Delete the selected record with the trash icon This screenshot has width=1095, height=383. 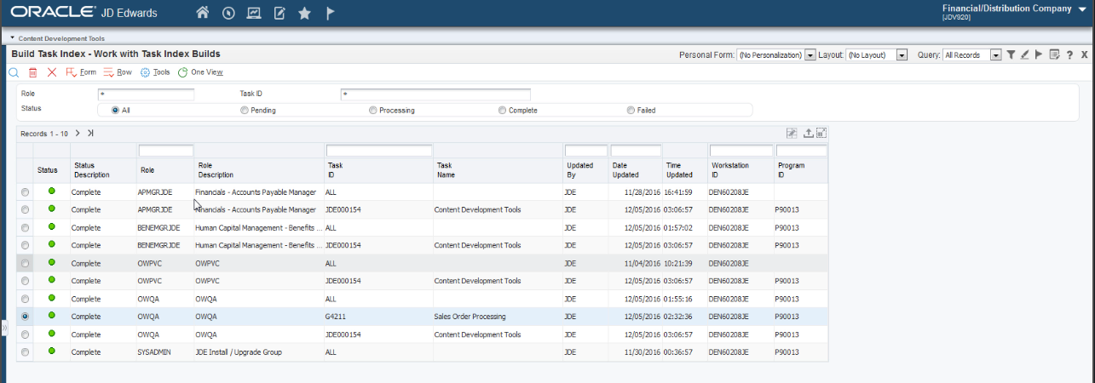click(33, 72)
